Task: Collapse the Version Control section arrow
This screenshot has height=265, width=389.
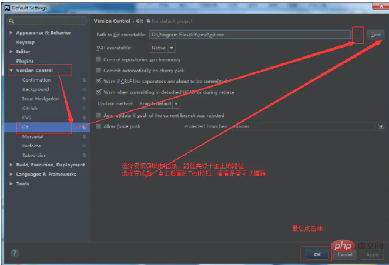Action: pyautogui.click(x=12, y=71)
